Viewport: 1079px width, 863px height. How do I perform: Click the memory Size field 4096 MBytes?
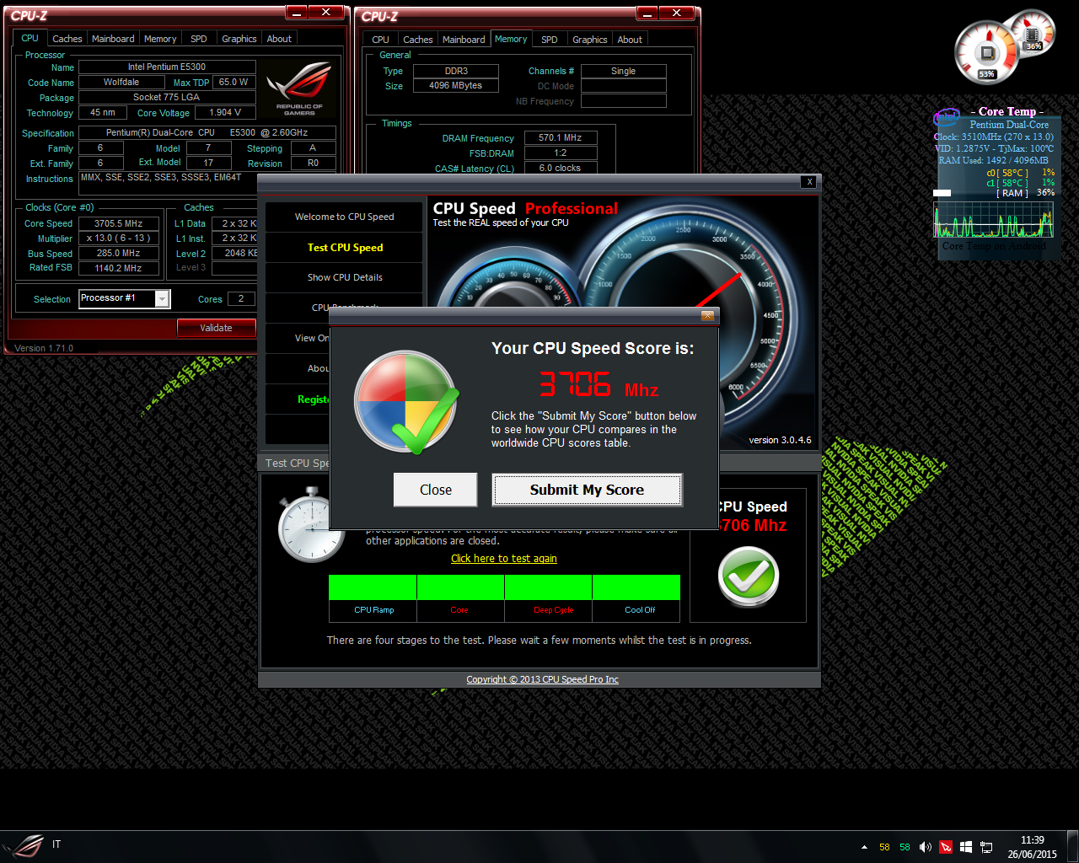tap(455, 85)
